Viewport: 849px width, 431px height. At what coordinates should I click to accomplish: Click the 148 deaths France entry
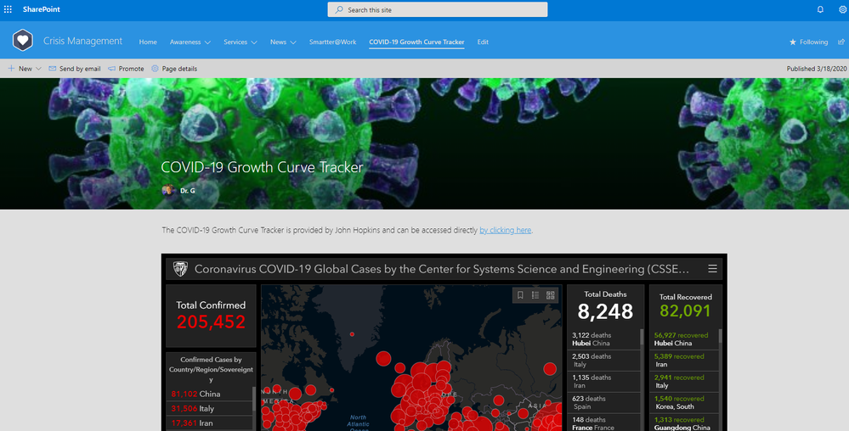coord(603,423)
